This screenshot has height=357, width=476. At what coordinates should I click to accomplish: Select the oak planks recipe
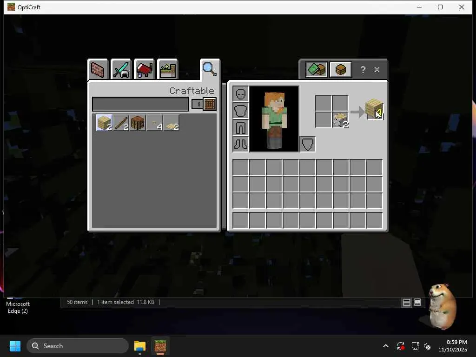(104, 123)
